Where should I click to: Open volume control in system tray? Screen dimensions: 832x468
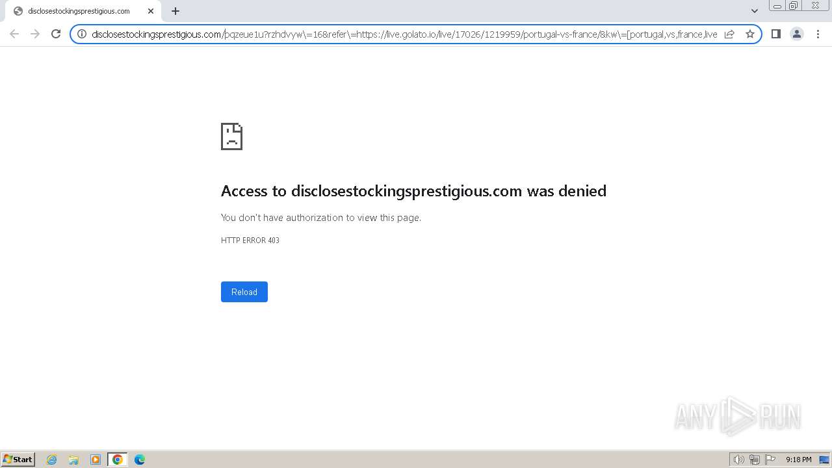[x=738, y=460]
